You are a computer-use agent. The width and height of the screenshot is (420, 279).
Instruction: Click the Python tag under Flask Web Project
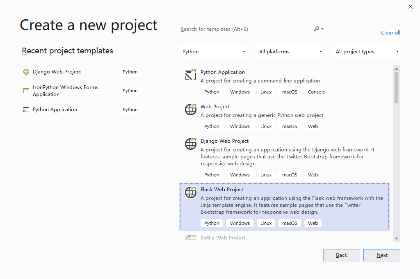[x=212, y=223]
